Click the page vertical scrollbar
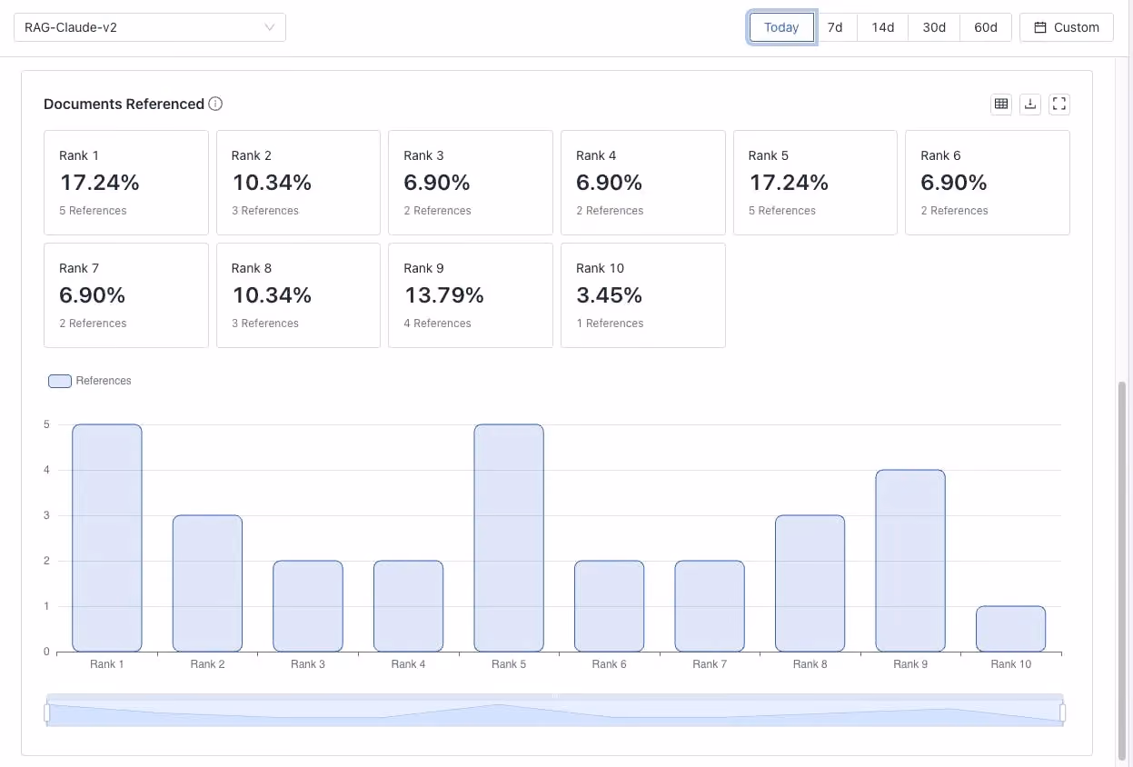Screen dimensions: 1133x767 click(x=1122, y=573)
